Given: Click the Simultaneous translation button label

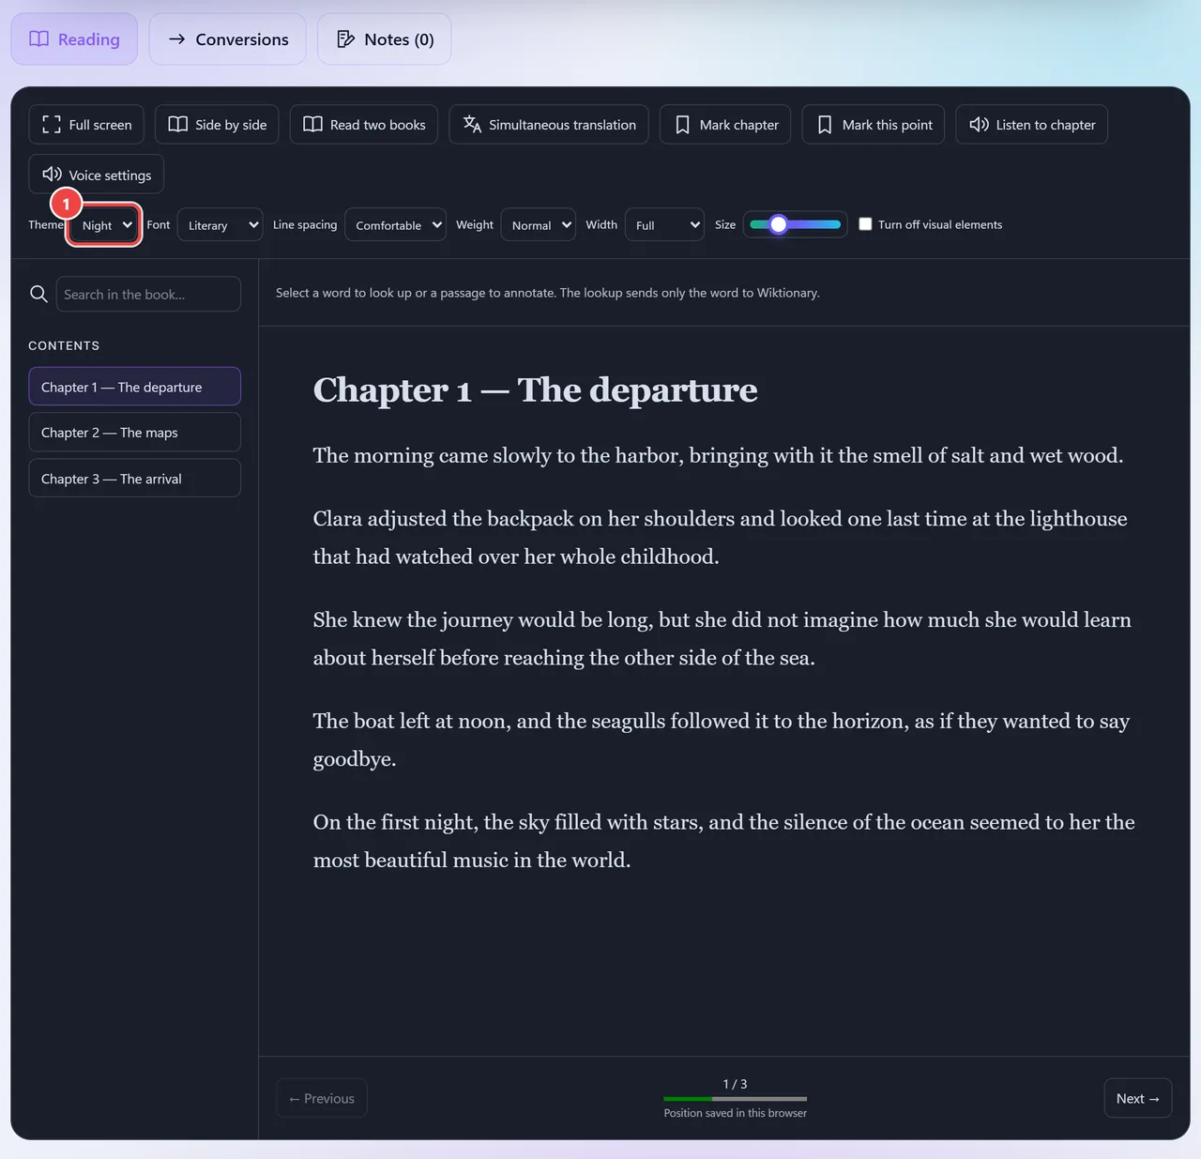Looking at the screenshot, I should pos(563,125).
